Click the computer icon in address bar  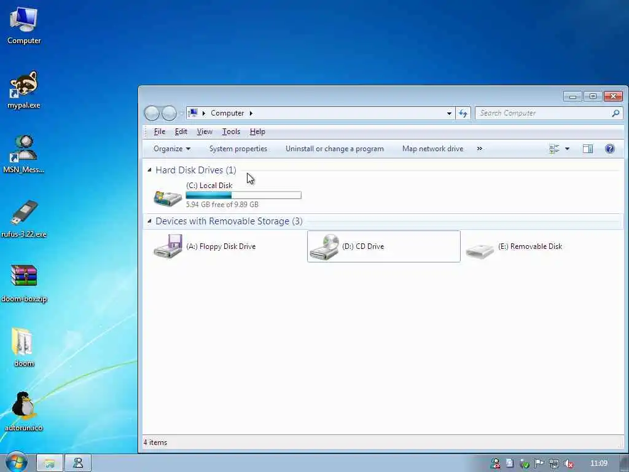193,113
